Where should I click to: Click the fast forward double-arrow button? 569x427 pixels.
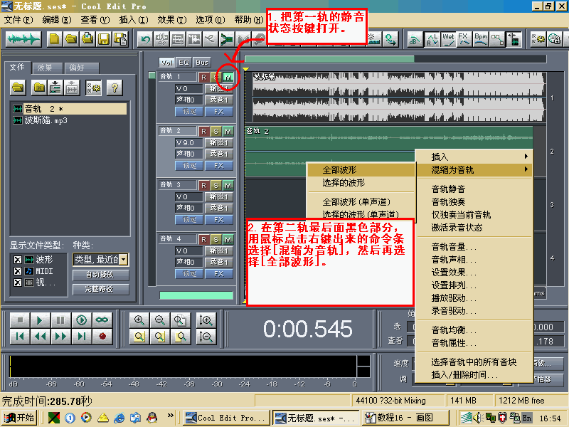(x=61, y=337)
